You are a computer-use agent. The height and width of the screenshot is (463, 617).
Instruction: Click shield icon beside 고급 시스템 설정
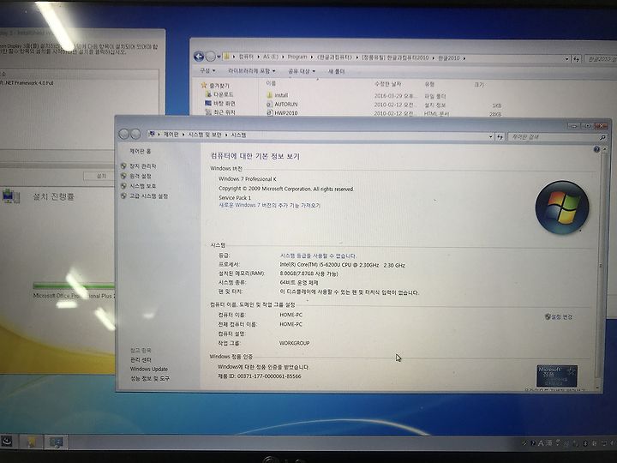[x=123, y=195]
